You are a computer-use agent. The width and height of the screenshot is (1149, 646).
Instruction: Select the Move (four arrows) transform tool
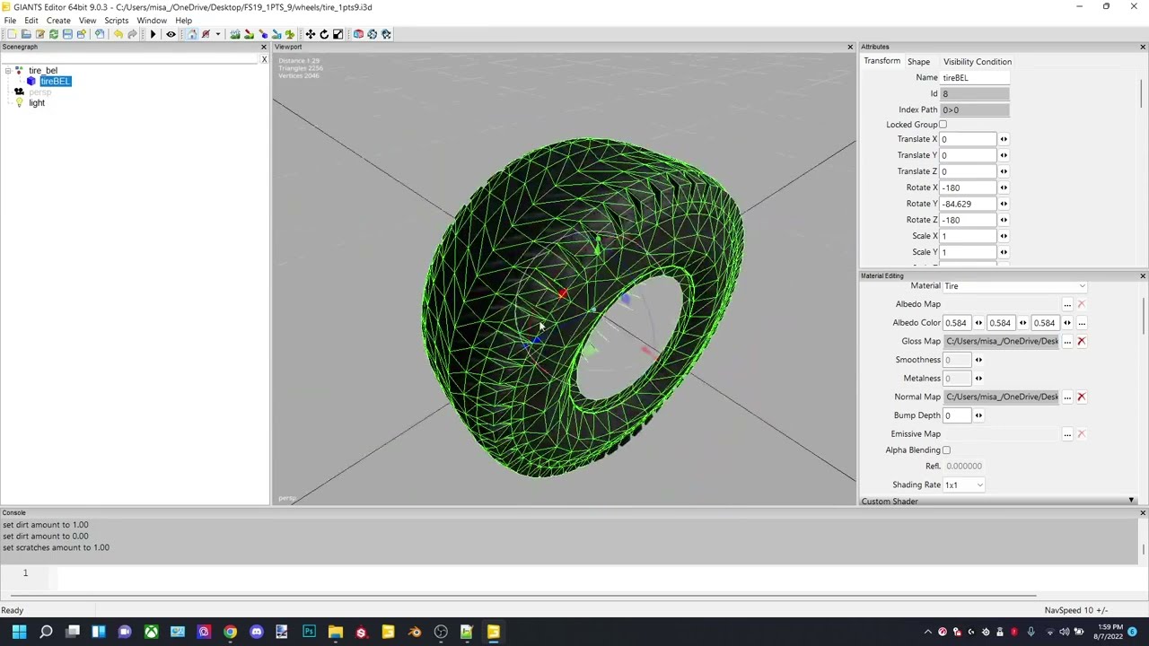[x=310, y=34]
